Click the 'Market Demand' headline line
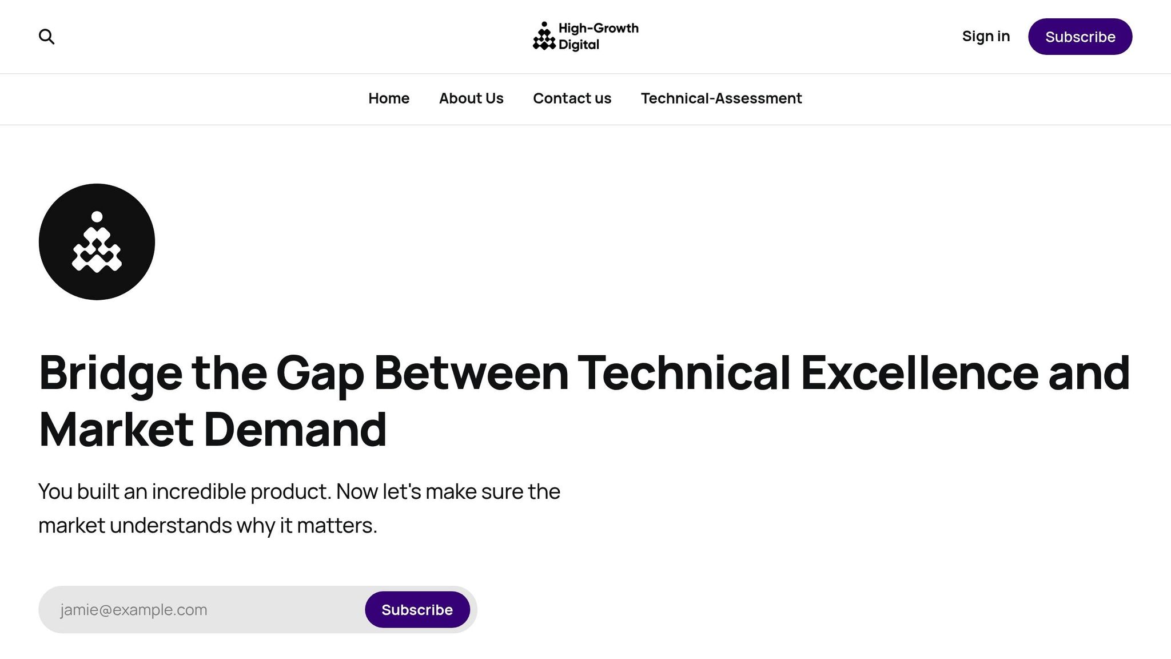This screenshot has height=659, width=1171. (213, 429)
